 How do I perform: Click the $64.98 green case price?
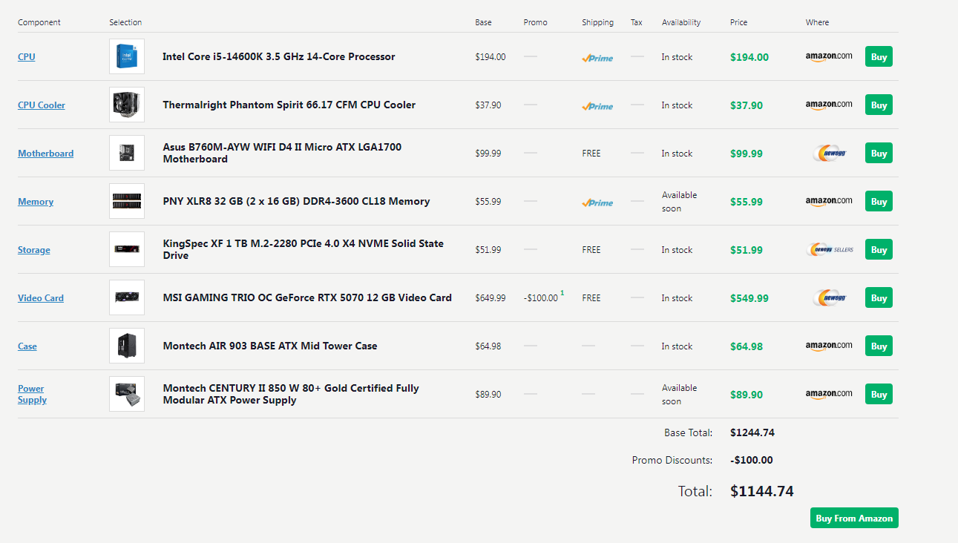point(747,346)
